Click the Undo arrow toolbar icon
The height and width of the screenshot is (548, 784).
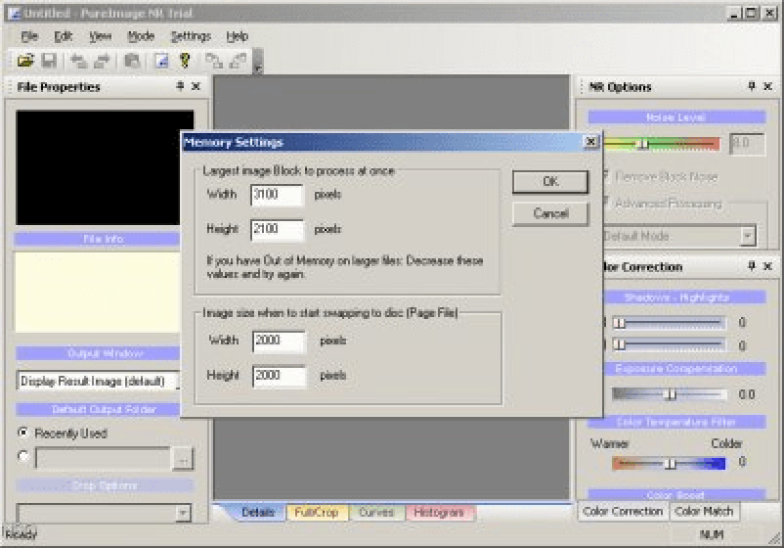tap(78, 61)
